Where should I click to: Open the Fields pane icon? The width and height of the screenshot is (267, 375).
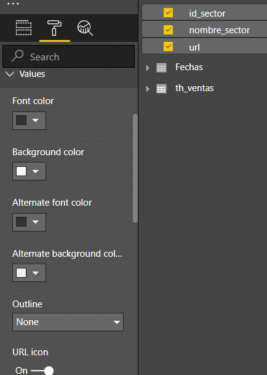pyautogui.click(x=23, y=28)
